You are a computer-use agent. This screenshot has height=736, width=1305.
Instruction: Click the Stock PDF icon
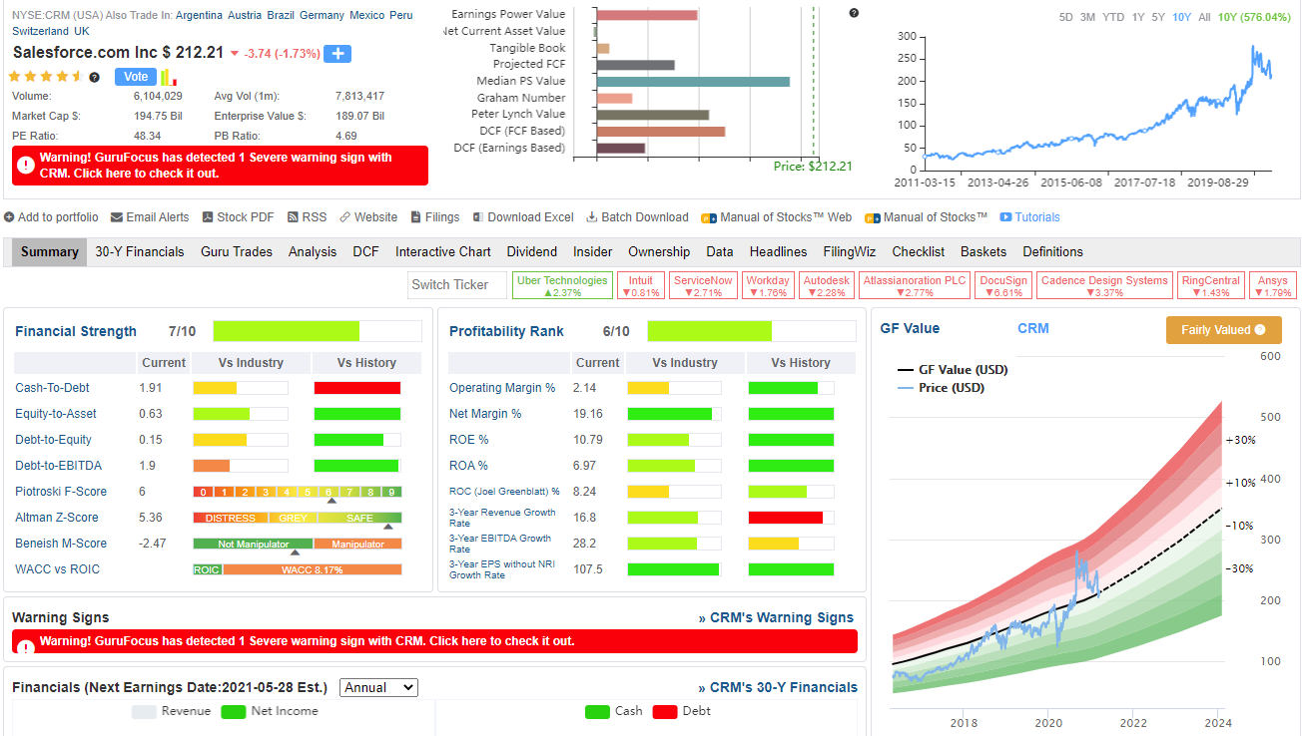pos(208,217)
